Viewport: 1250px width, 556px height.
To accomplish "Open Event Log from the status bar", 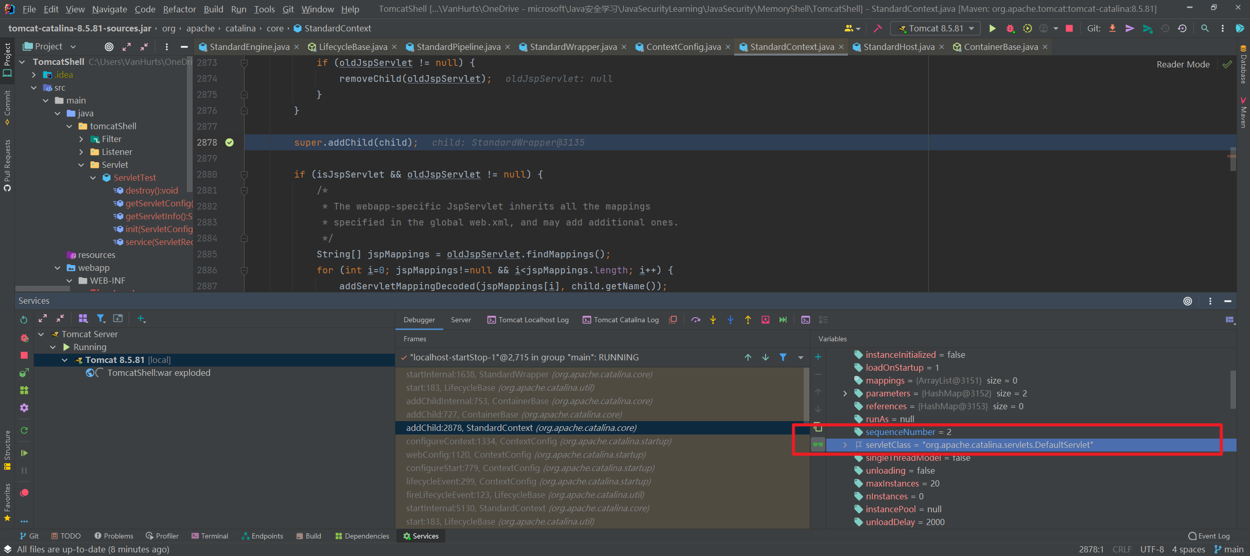I will (x=1209, y=535).
